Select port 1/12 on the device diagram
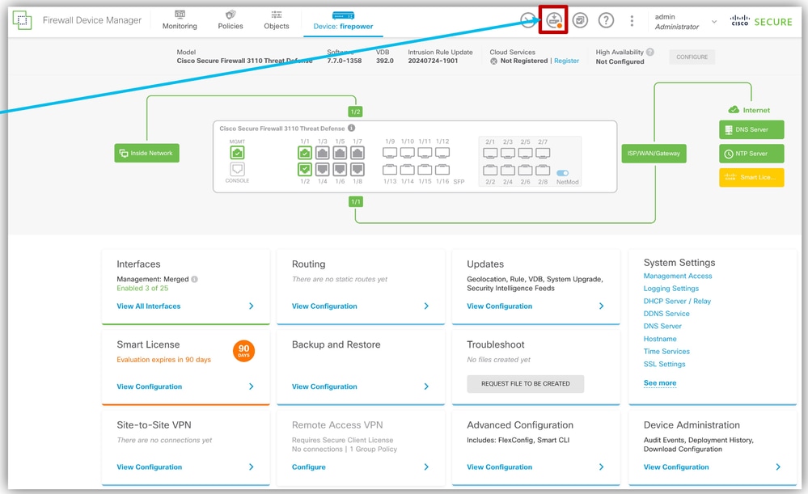 (x=442, y=153)
